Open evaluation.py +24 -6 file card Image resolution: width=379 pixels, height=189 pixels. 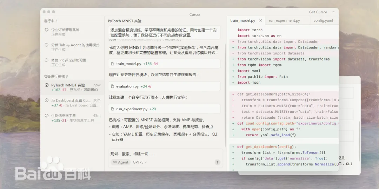(x=164, y=86)
